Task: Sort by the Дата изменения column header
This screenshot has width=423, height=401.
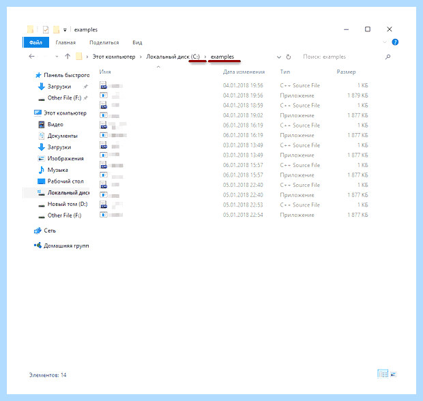Action: click(244, 72)
